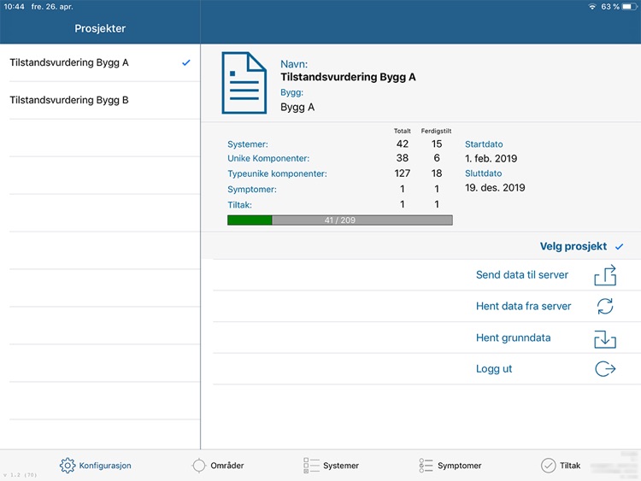The width and height of the screenshot is (641, 481).
Task: Tap the end date 19. des. 2019
Action: point(495,188)
